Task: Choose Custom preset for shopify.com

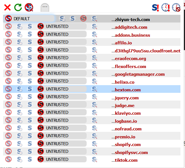Action: pos(95,144)
